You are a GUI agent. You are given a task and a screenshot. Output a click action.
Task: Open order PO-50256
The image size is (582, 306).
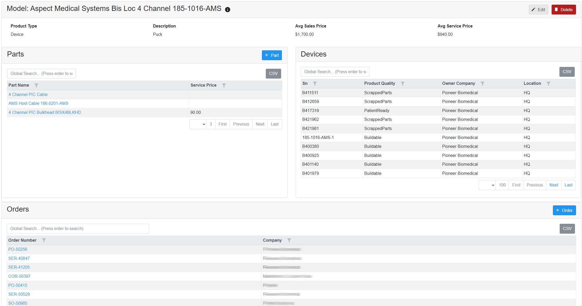18,249
